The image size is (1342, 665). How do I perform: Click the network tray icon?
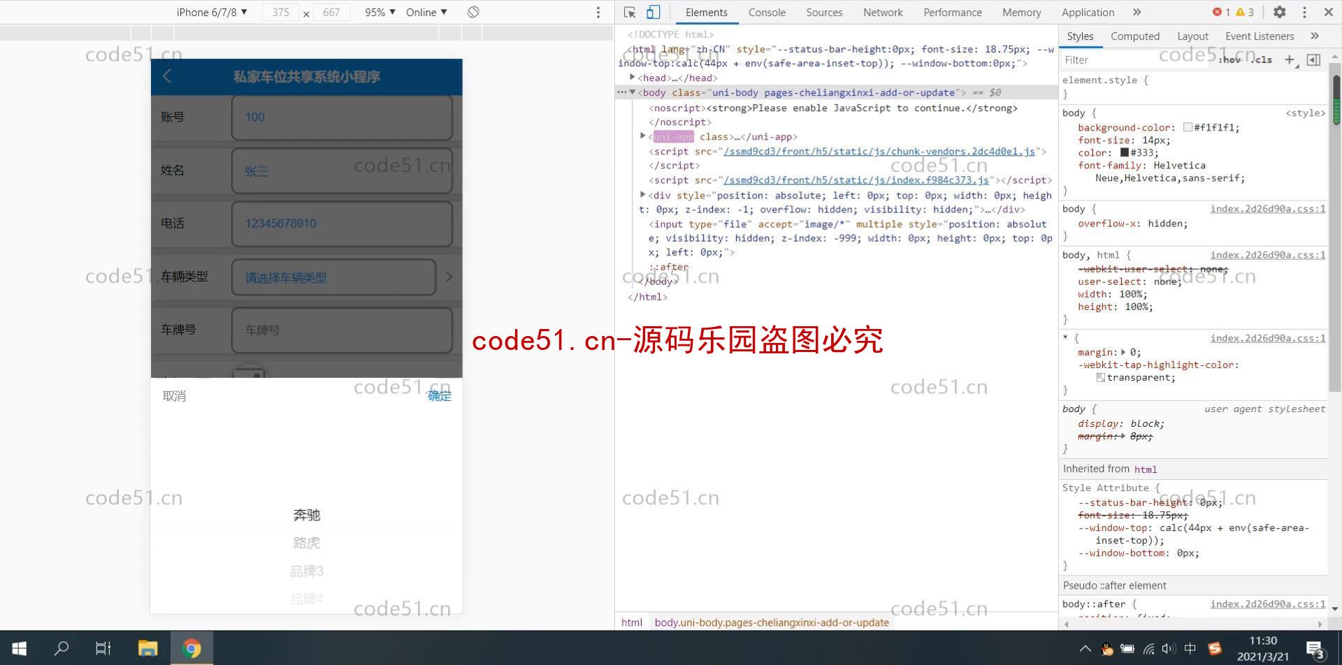tap(1148, 649)
